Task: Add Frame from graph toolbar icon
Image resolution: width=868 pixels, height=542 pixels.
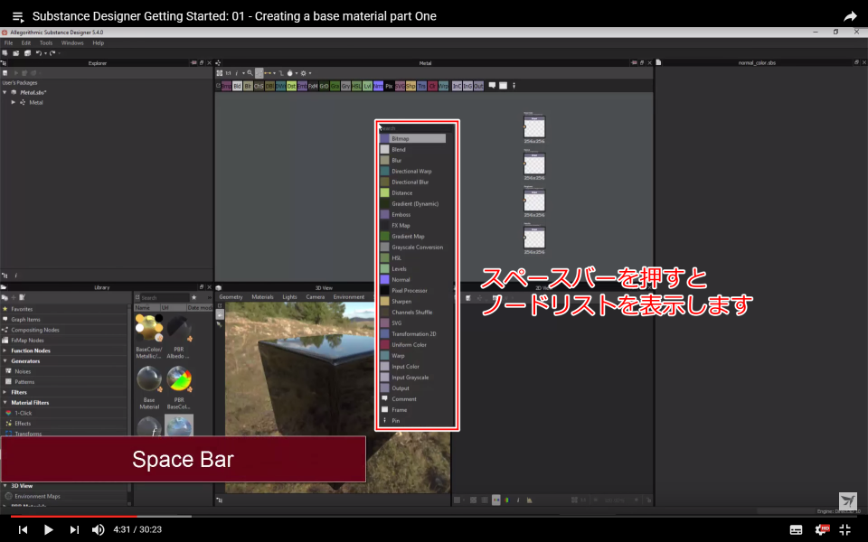Action: click(504, 86)
